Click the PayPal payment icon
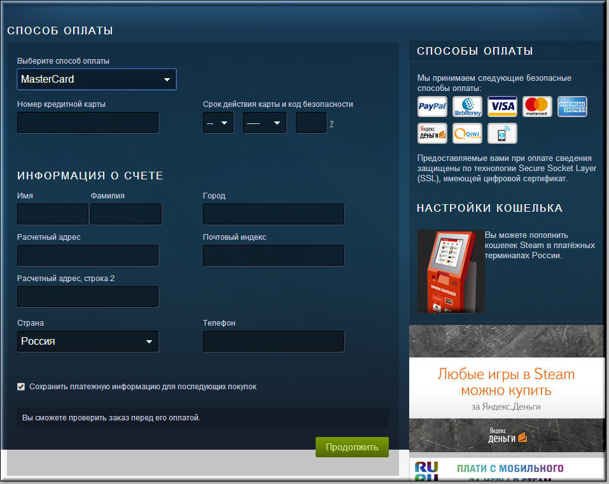The image size is (609, 484). coord(432,106)
